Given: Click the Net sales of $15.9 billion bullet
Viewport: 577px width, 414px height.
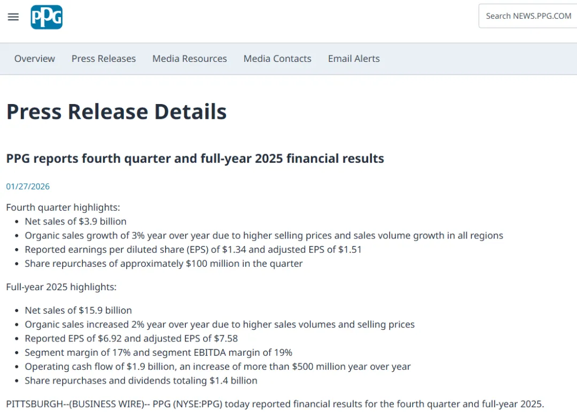Looking at the screenshot, I should (78, 310).
